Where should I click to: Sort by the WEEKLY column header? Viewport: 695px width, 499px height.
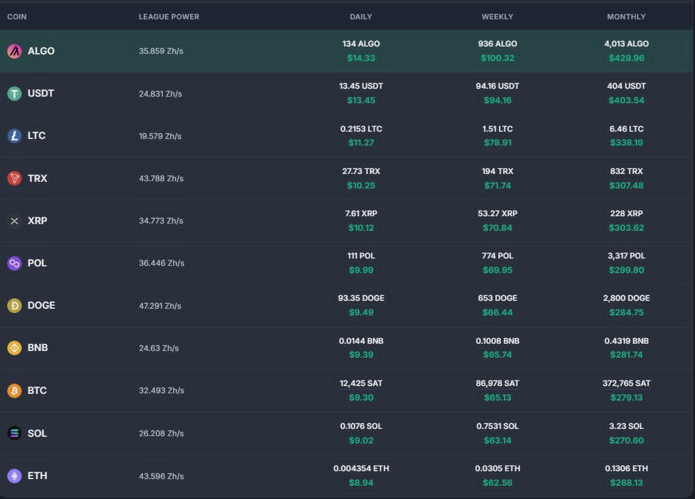click(497, 17)
